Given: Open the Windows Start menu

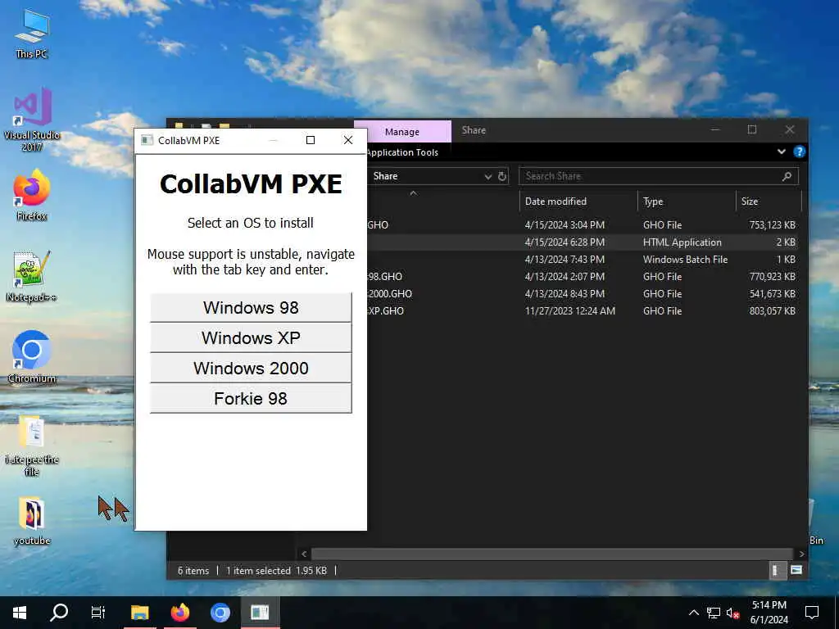Looking at the screenshot, I should point(20,613).
